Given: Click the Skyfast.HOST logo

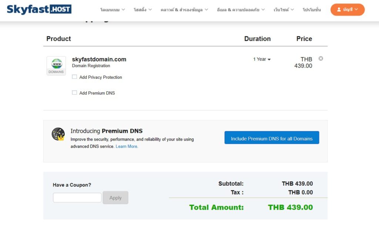Looking at the screenshot, I should (x=39, y=9).
